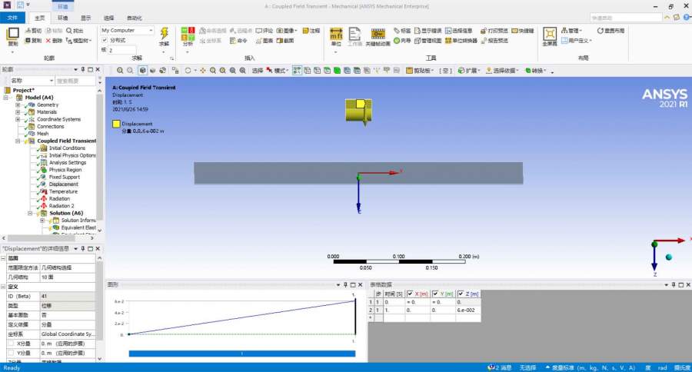Toggle the Y component (Y分量) checkbox
Image resolution: width=692 pixels, height=372 pixels.
pos(11,353)
